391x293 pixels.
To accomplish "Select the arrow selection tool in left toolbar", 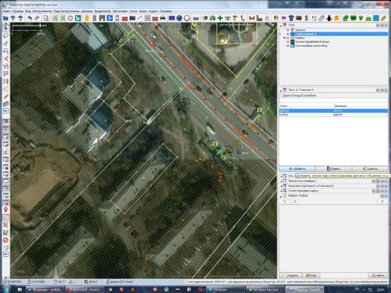I will (6, 28).
